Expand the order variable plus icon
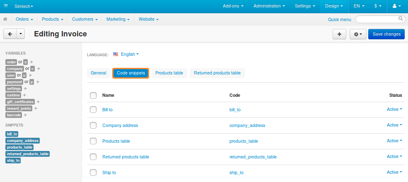Viewport: 408px width, 182px height. pyautogui.click(x=31, y=62)
